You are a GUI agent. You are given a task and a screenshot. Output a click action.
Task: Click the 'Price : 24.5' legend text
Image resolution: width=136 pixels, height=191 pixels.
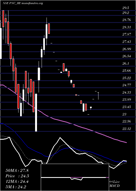point(17,176)
